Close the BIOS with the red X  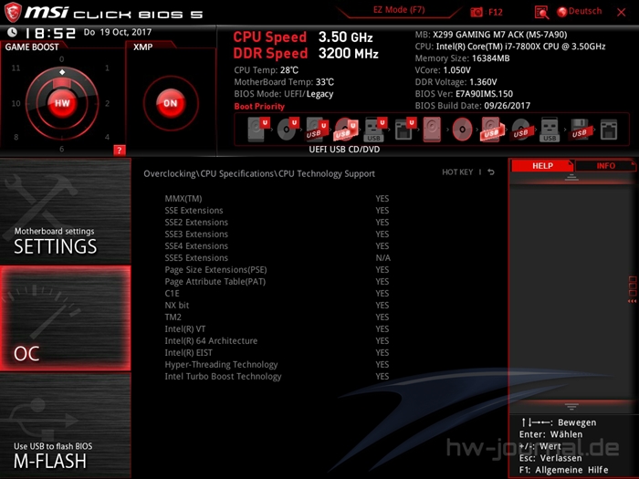pos(621,12)
